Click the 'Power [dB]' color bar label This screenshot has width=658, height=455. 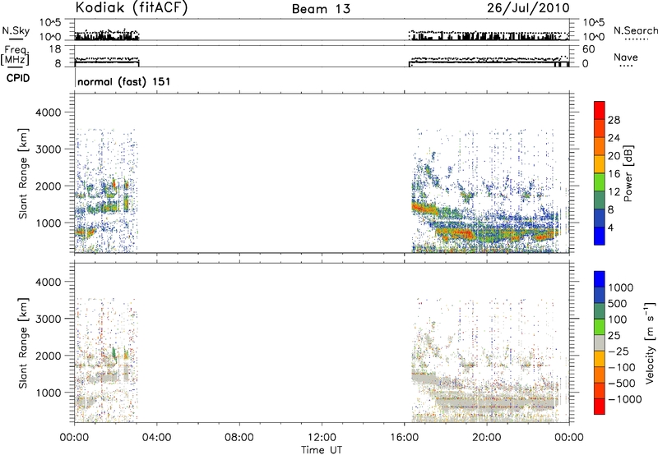pyautogui.click(x=628, y=173)
